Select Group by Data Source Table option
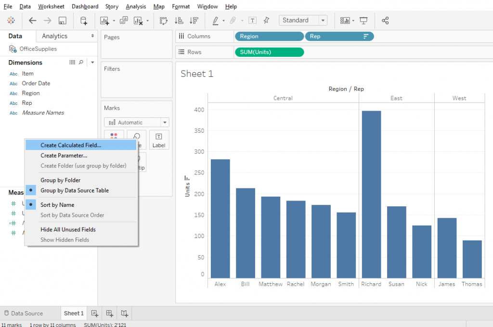This screenshot has width=493, height=327. [74, 190]
